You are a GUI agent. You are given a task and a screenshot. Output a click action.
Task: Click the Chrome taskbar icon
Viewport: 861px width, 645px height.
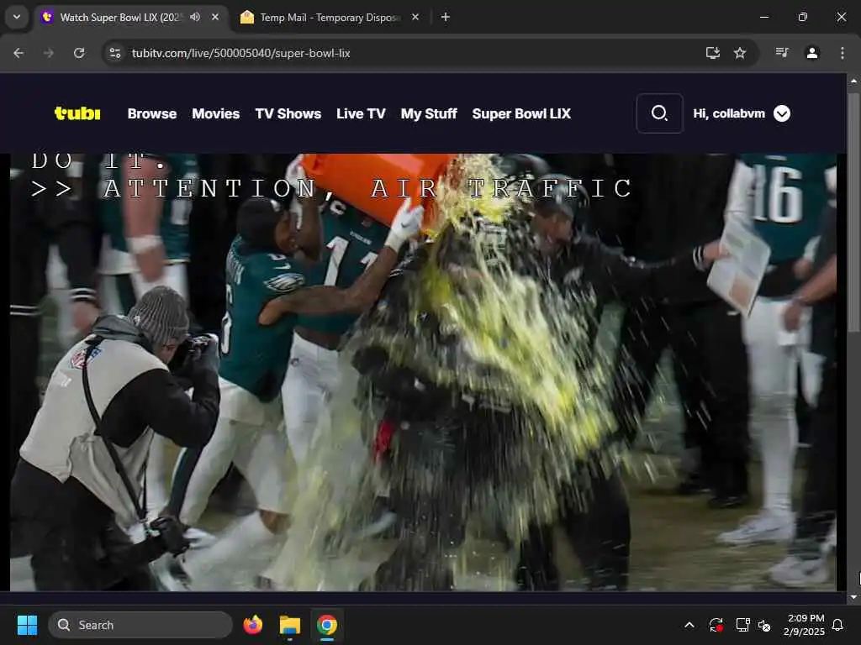pos(327,625)
